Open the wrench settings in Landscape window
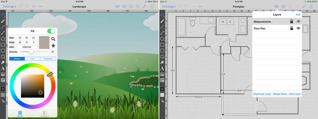This screenshot has width=318, height=119. (145, 7)
